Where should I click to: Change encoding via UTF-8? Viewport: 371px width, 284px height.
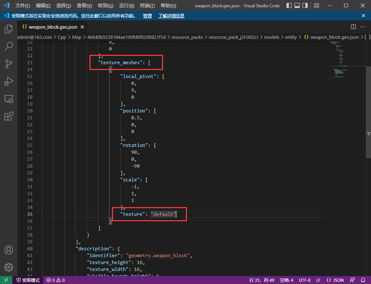(x=304, y=280)
